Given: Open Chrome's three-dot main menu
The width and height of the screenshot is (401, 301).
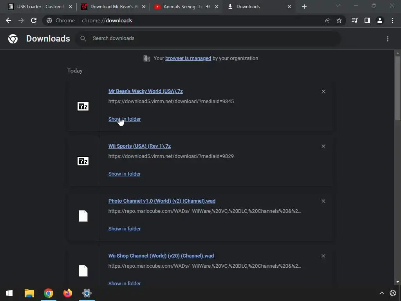Looking at the screenshot, I should tap(392, 20).
